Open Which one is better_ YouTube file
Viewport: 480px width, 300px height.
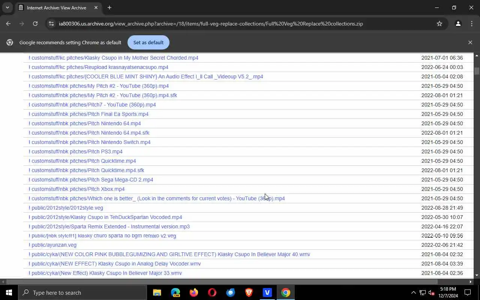tap(157, 198)
